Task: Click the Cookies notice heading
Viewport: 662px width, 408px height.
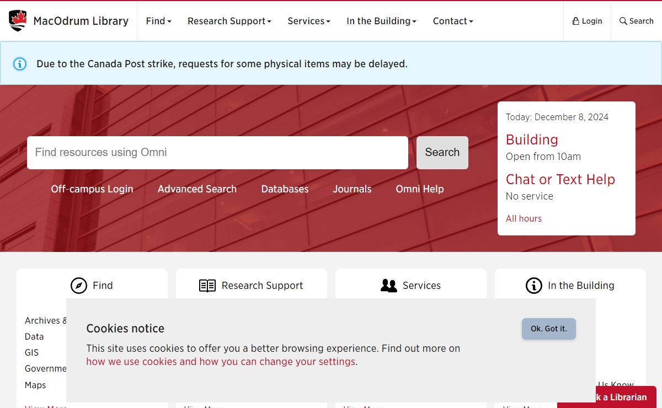Action: point(125,329)
